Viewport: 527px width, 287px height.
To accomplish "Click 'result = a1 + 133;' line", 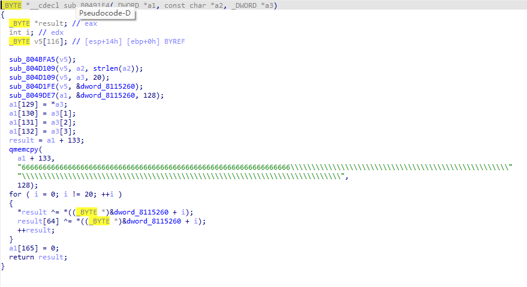I will (x=47, y=140).
